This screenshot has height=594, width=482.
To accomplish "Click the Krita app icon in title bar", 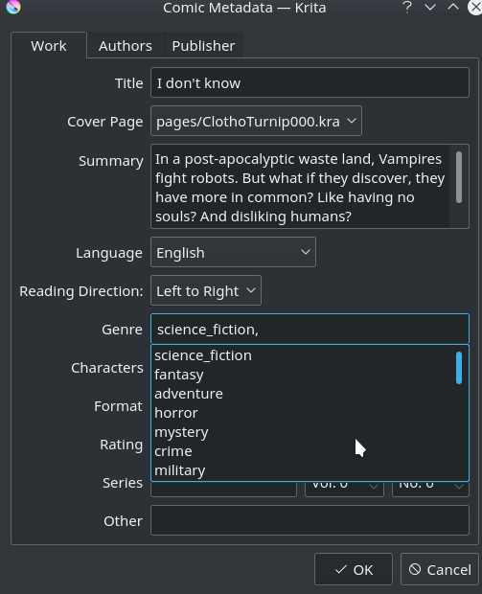I will [x=13, y=7].
